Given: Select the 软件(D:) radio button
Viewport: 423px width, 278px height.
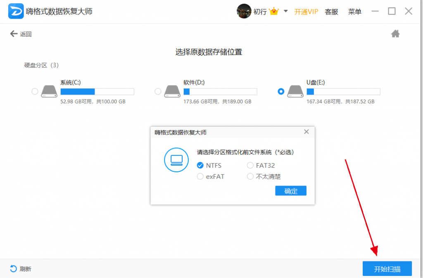Looking at the screenshot, I should (x=158, y=91).
